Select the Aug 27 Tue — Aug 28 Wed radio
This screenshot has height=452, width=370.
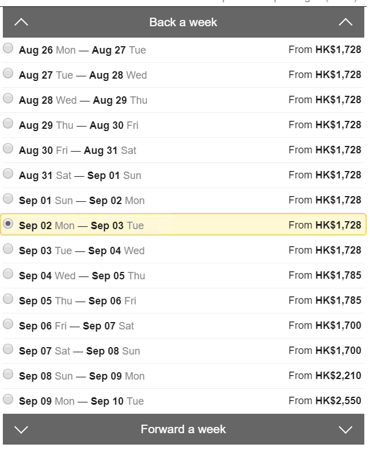click(8, 73)
